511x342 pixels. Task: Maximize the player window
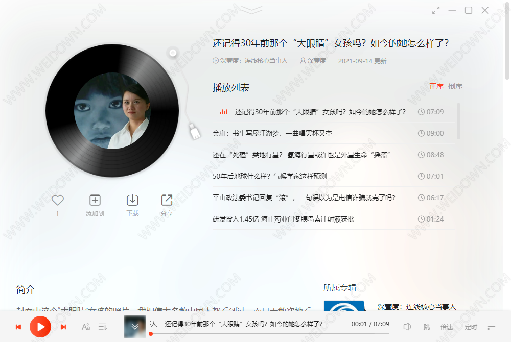pos(468,10)
